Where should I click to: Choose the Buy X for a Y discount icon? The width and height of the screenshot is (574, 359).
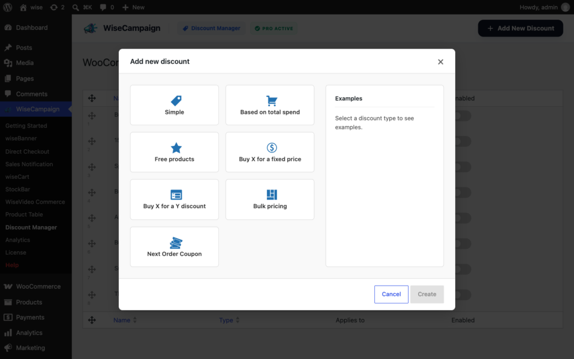[176, 195]
